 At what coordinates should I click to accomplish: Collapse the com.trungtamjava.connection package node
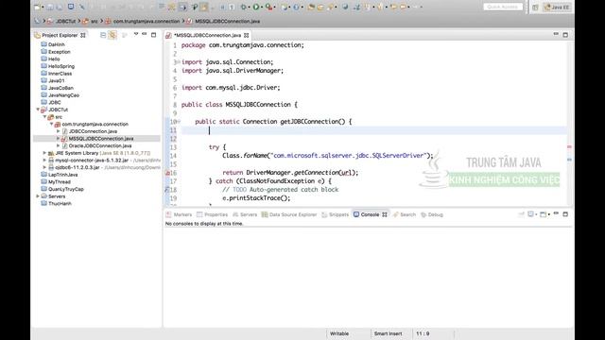point(51,124)
